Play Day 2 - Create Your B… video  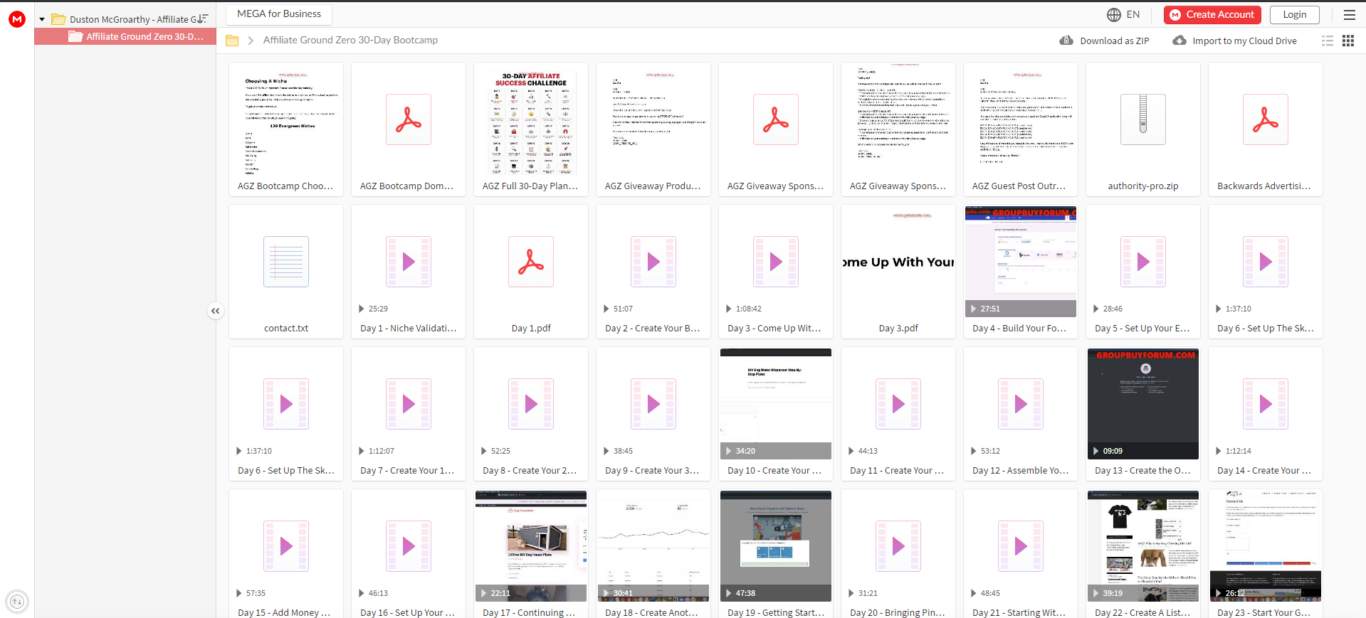653,262
